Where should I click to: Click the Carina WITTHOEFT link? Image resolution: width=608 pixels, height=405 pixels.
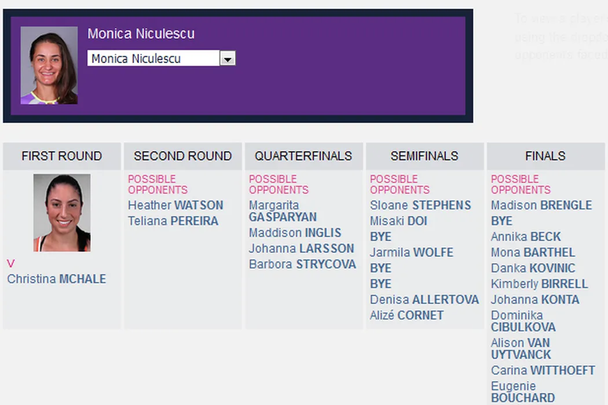click(x=543, y=370)
